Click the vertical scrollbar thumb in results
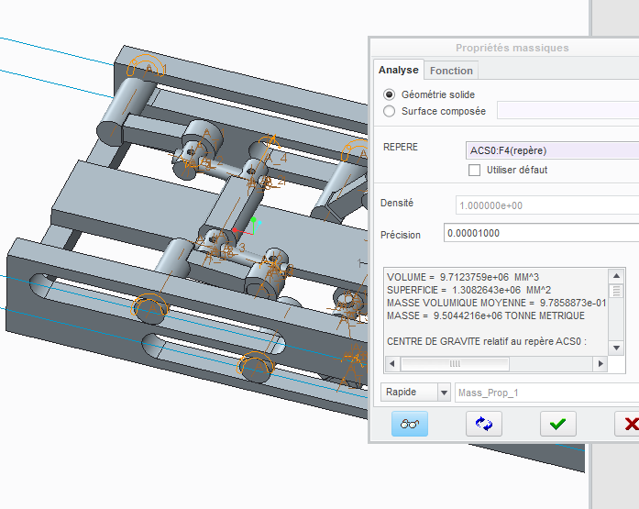This screenshot has height=509, width=639. coord(617,292)
